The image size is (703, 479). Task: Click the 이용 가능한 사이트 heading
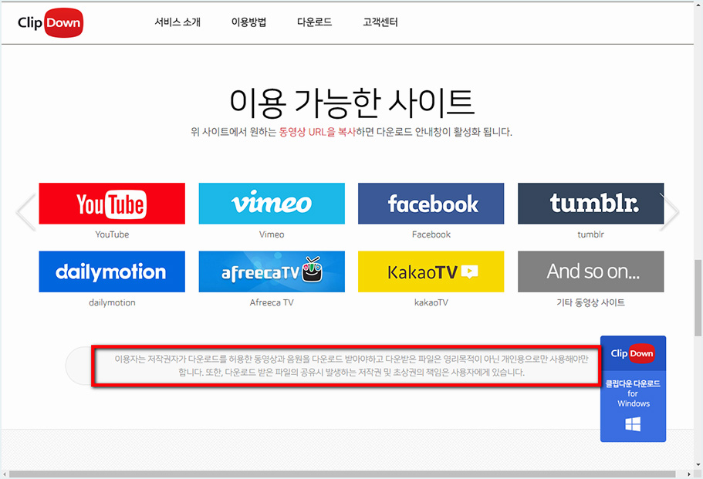pos(352,103)
